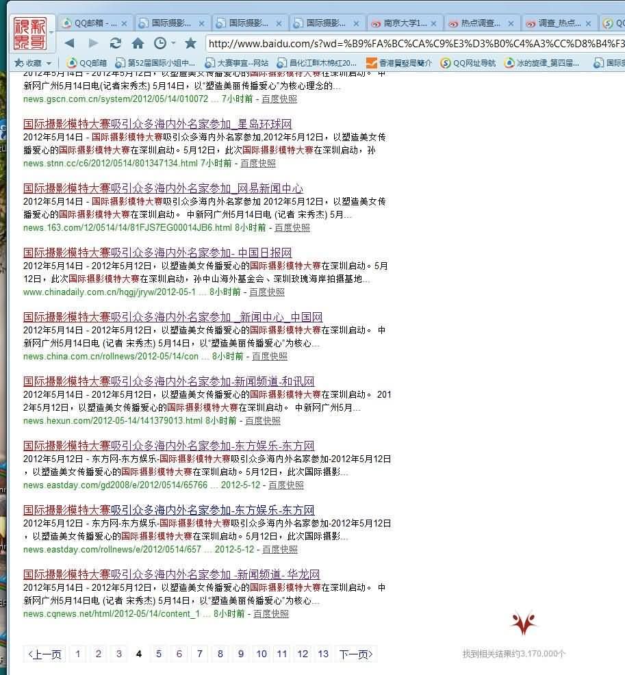
Task: Open the 网易新闻中心 result title
Action: [163, 188]
